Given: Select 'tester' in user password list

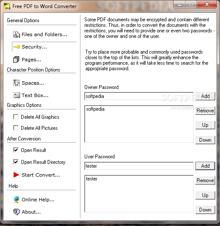Looking at the screenshot, I should pos(91,179).
